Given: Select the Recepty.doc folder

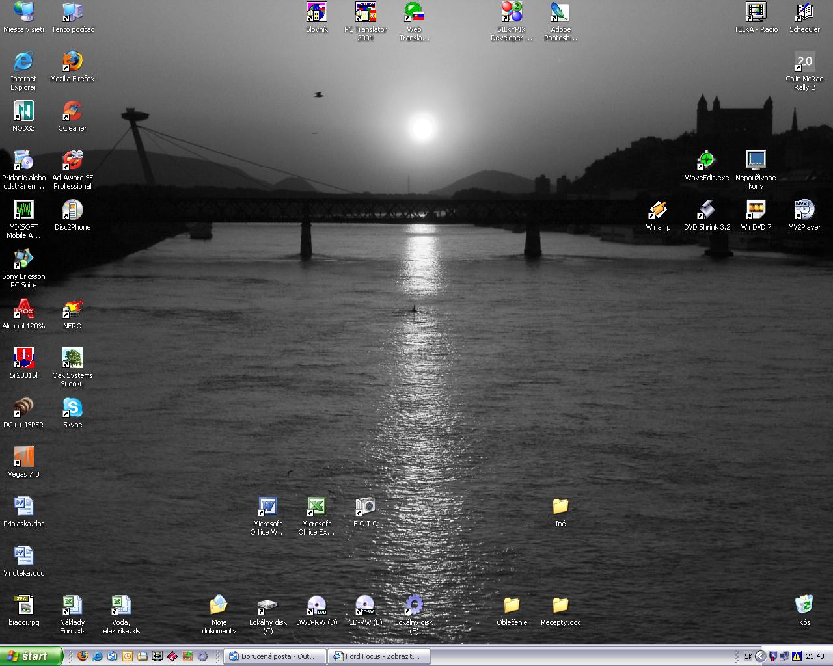Looking at the screenshot, I should click(x=560, y=606).
